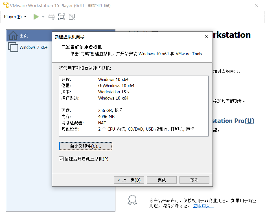
Task: Click the Send Ctrl+Alt+Del toolbar icon
Action: [x=52, y=17]
